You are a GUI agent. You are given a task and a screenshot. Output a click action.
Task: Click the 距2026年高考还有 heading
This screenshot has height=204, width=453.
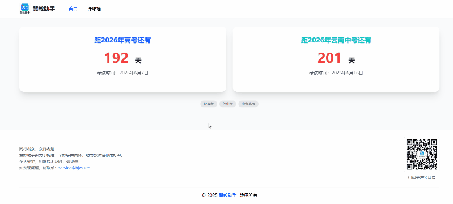pyautogui.click(x=122, y=40)
